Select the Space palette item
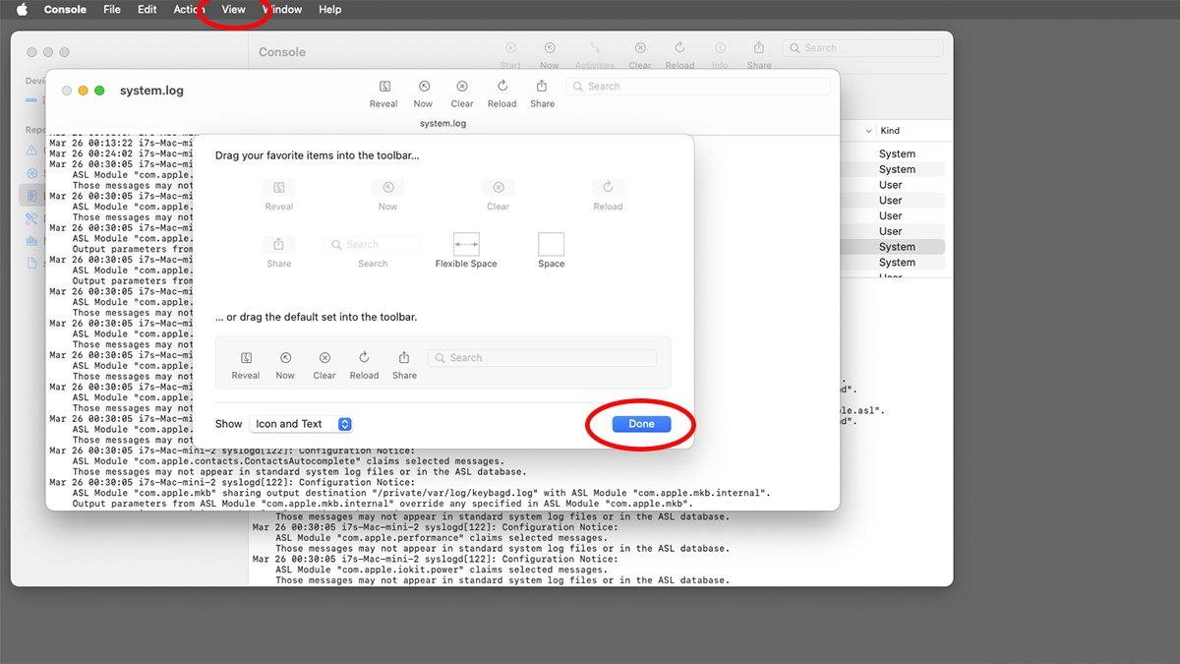This screenshot has height=664, width=1180. [552, 251]
